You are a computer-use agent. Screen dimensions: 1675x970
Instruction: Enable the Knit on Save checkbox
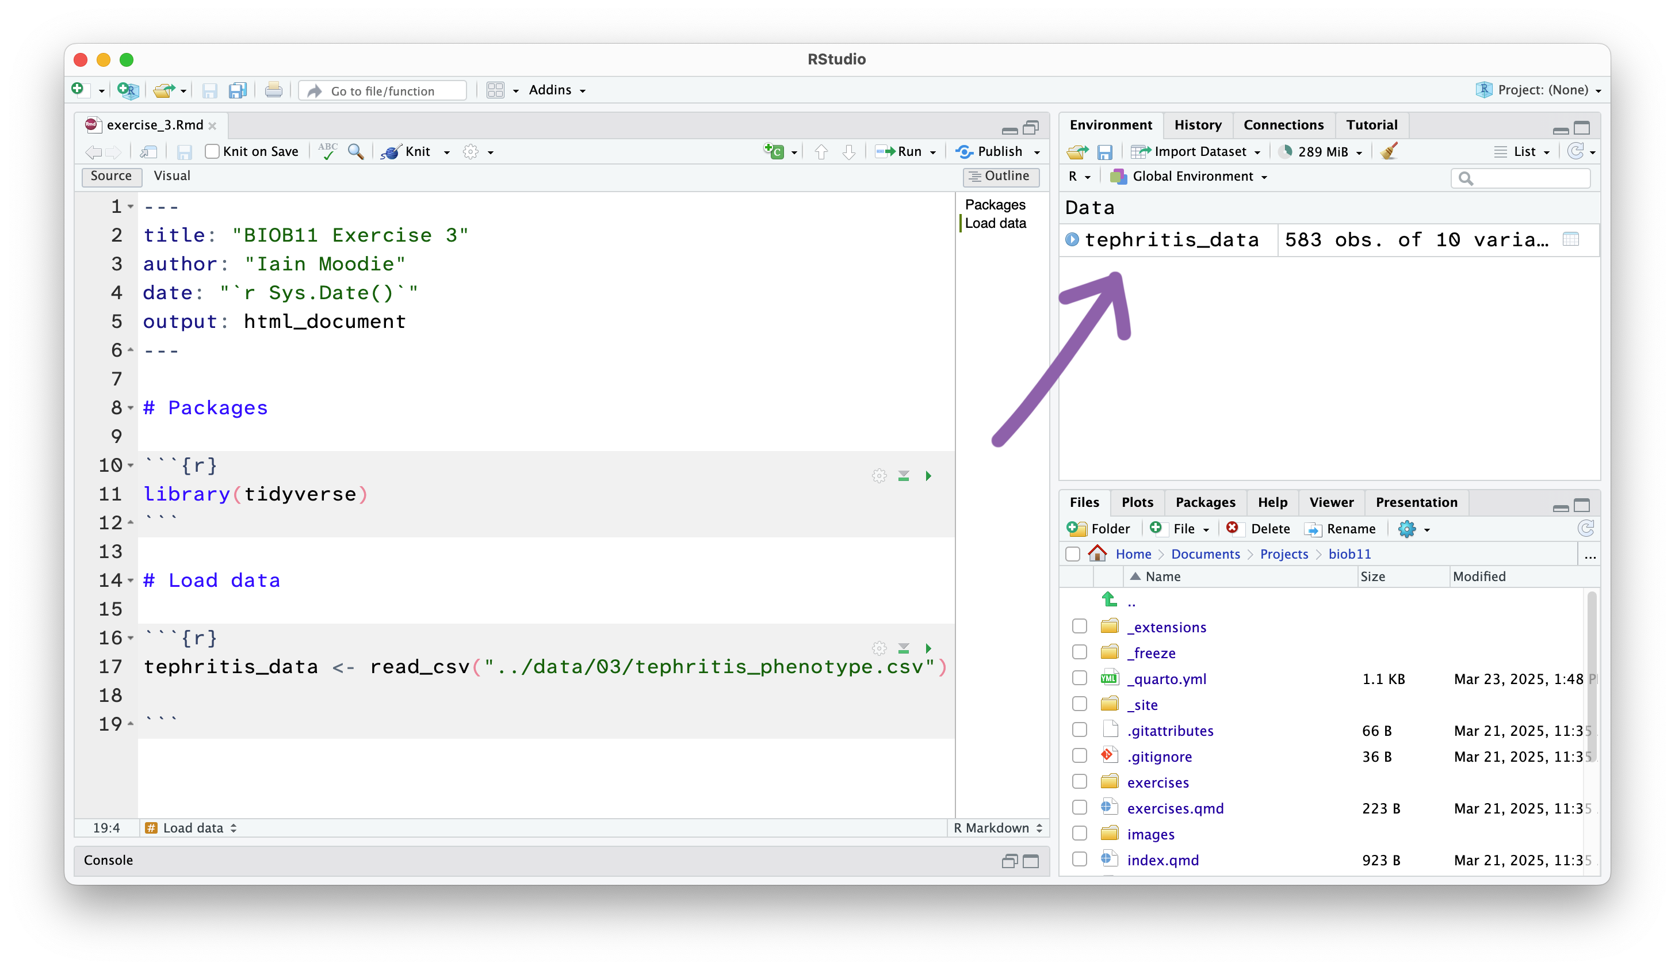point(212,151)
